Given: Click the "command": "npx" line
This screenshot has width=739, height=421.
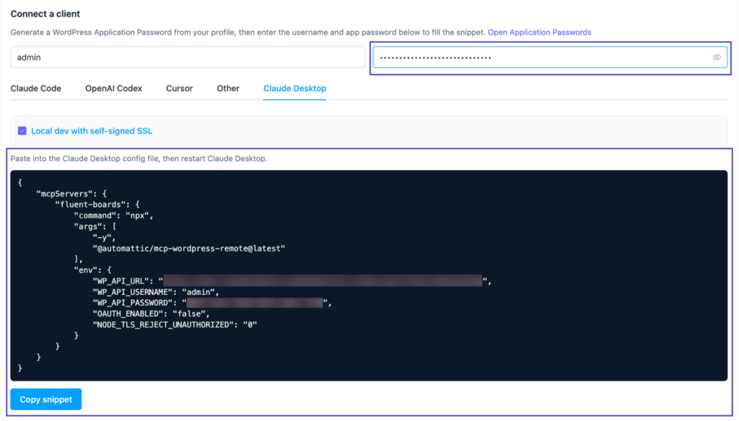Looking at the screenshot, I should [113, 216].
